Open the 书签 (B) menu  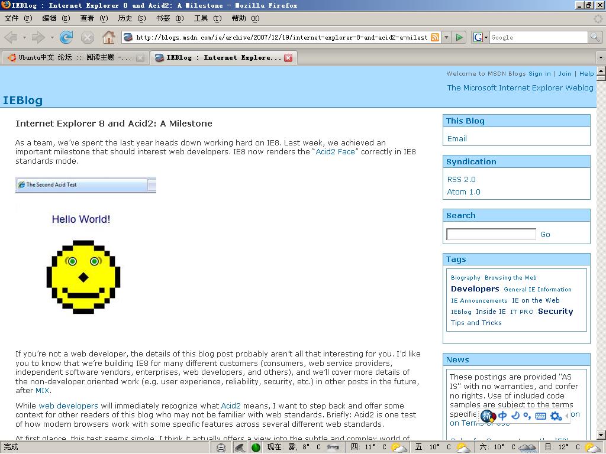pyautogui.click(x=170, y=18)
